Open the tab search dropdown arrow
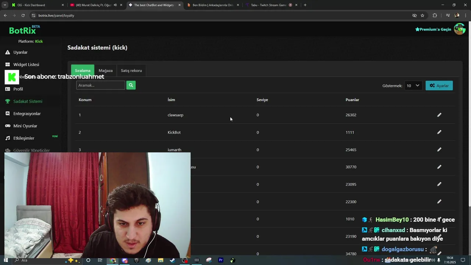 pyautogui.click(x=5, y=5)
